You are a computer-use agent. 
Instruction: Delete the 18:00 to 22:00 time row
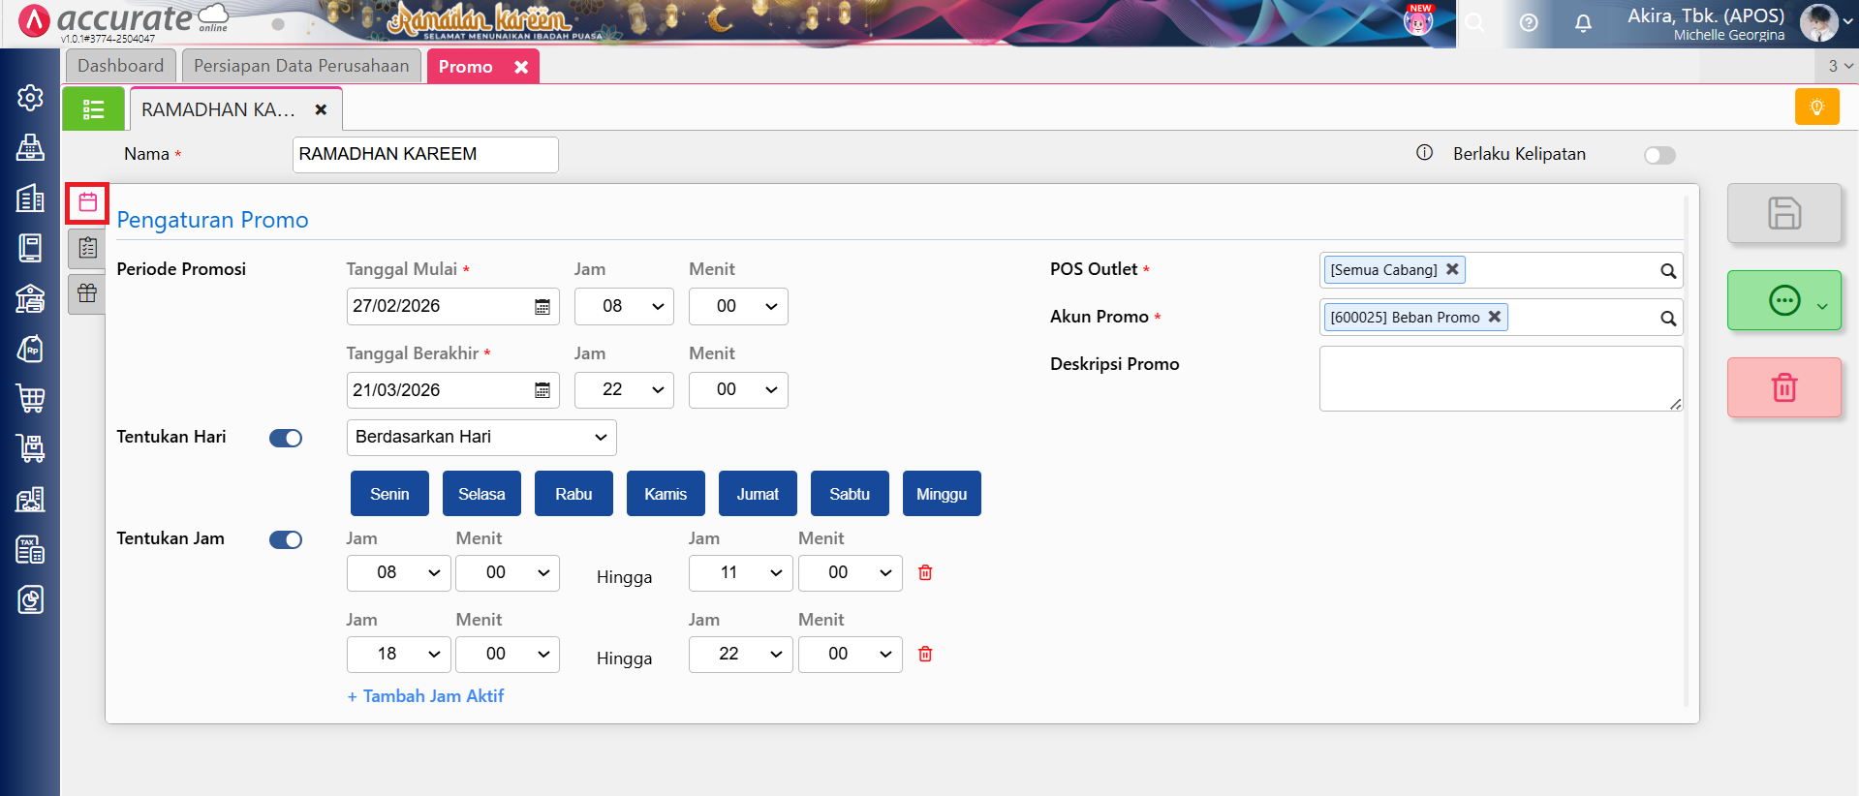[x=925, y=655]
